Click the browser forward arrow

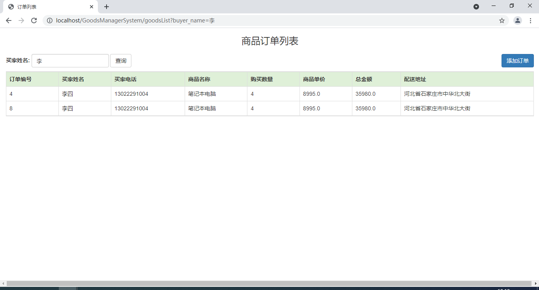21,20
